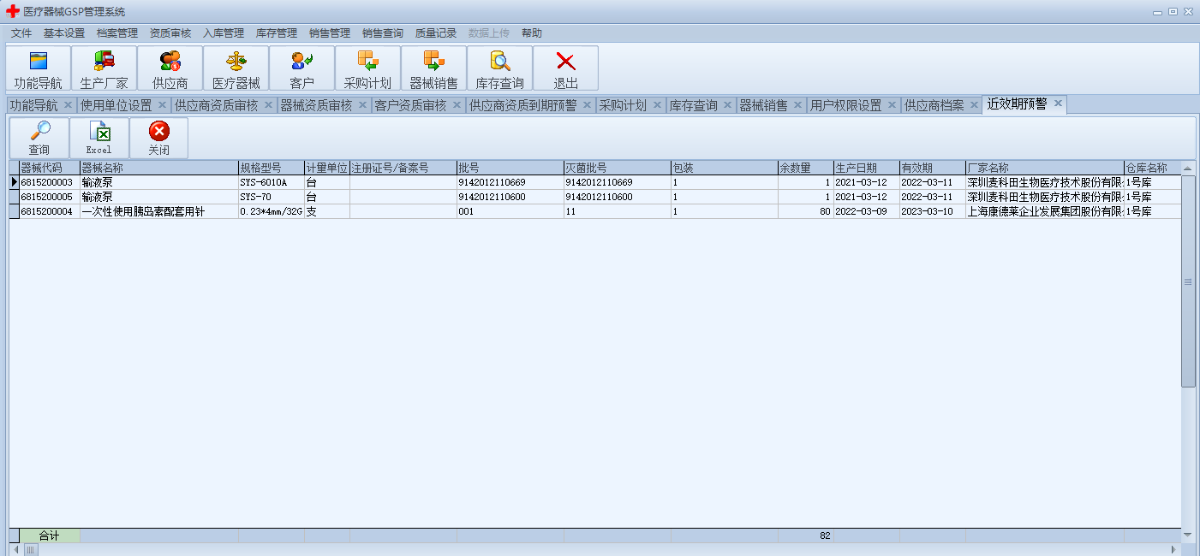Open the 库存管理 menu

click(x=276, y=33)
